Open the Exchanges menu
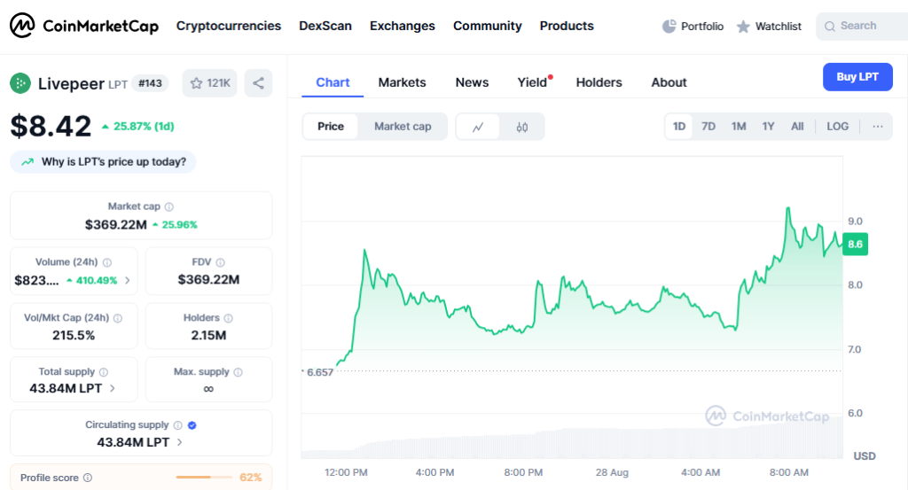This screenshot has height=490, width=908. tap(403, 26)
